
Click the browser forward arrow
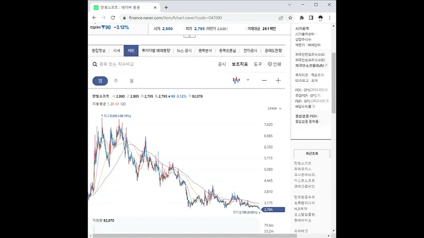click(x=104, y=18)
